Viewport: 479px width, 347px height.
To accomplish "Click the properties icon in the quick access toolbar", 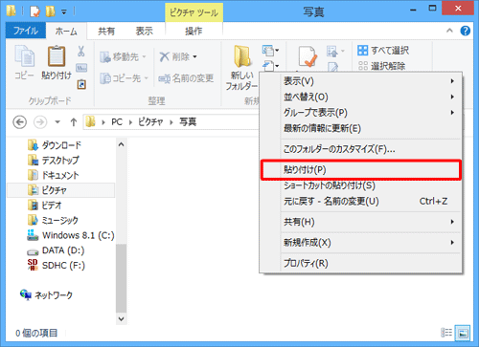I will pyautogui.click(x=35, y=11).
